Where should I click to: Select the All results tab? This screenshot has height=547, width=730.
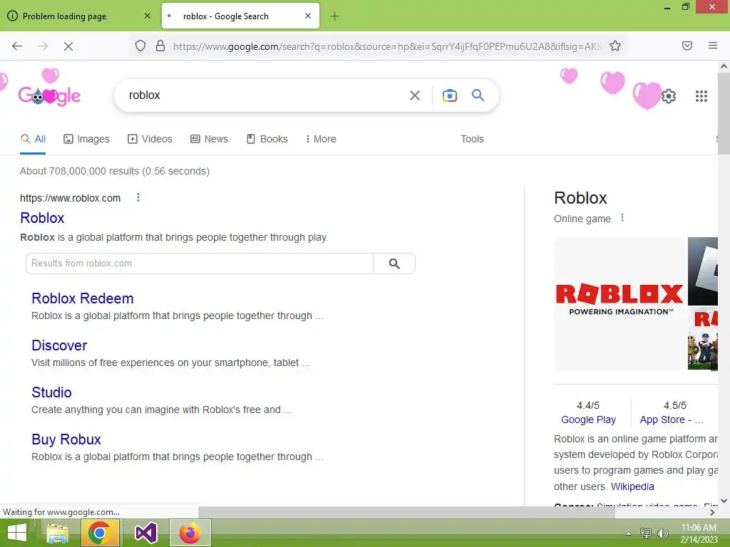[x=33, y=139]
